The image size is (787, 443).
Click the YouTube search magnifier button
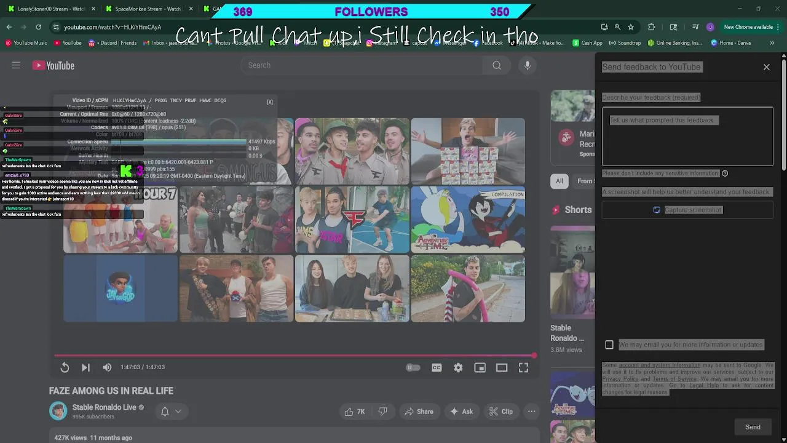click(x=497, y=65)
